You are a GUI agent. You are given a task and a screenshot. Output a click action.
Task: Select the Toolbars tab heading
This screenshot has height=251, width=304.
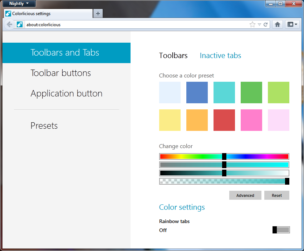click(173, 56)
